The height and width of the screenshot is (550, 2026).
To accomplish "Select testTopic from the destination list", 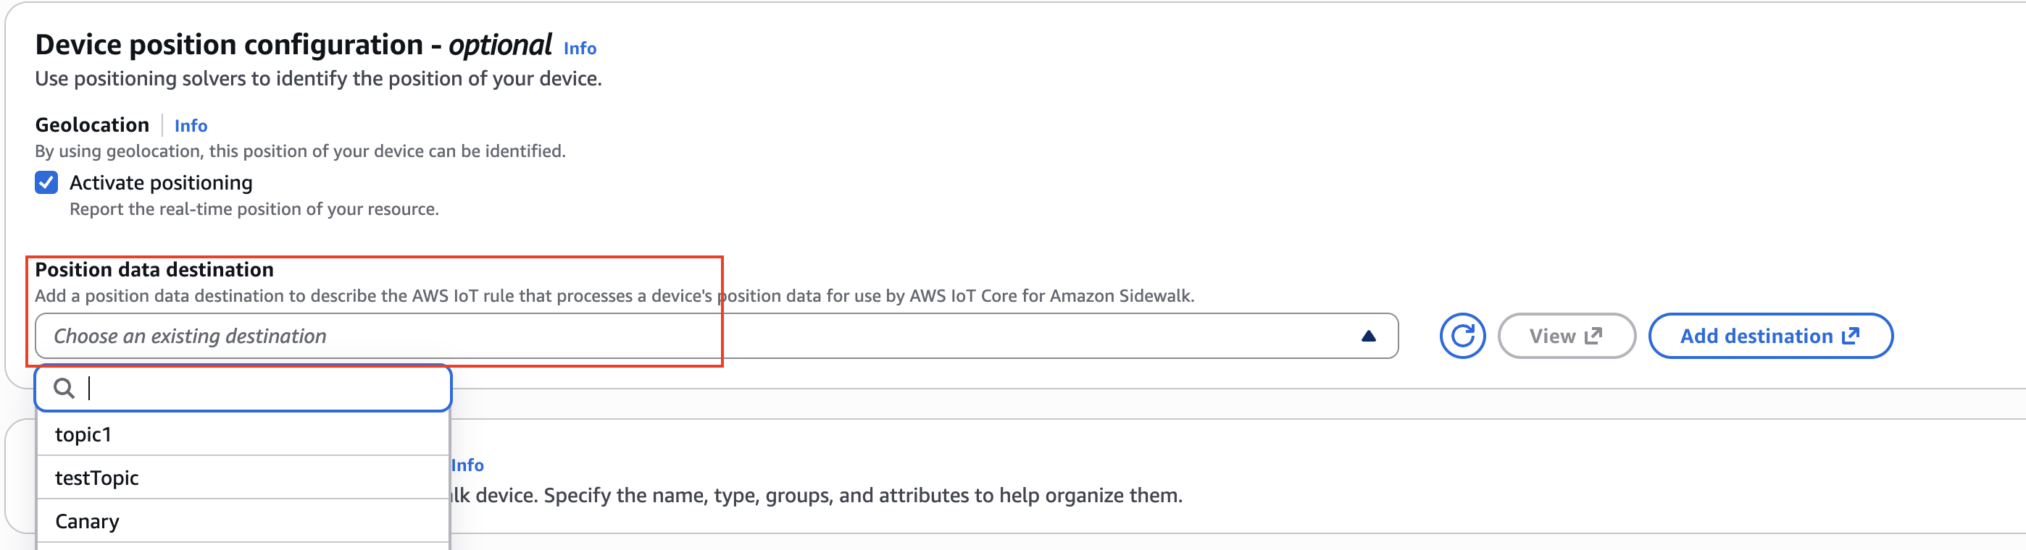I will 97,478.
